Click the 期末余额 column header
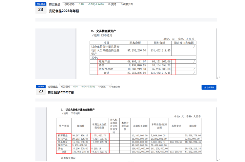The width and height of the screenshot is (245, 162). 135,43
